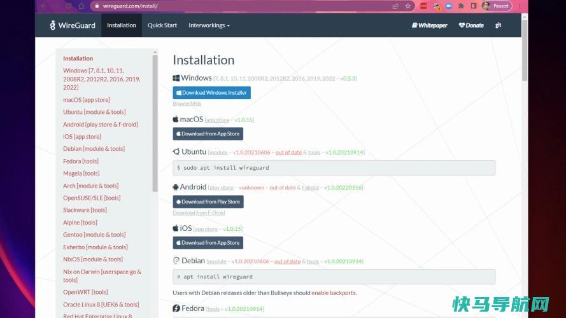Go to Arch [module & tools] sidebar entry
Screen dimensions: 566x318
coord(90,186)
